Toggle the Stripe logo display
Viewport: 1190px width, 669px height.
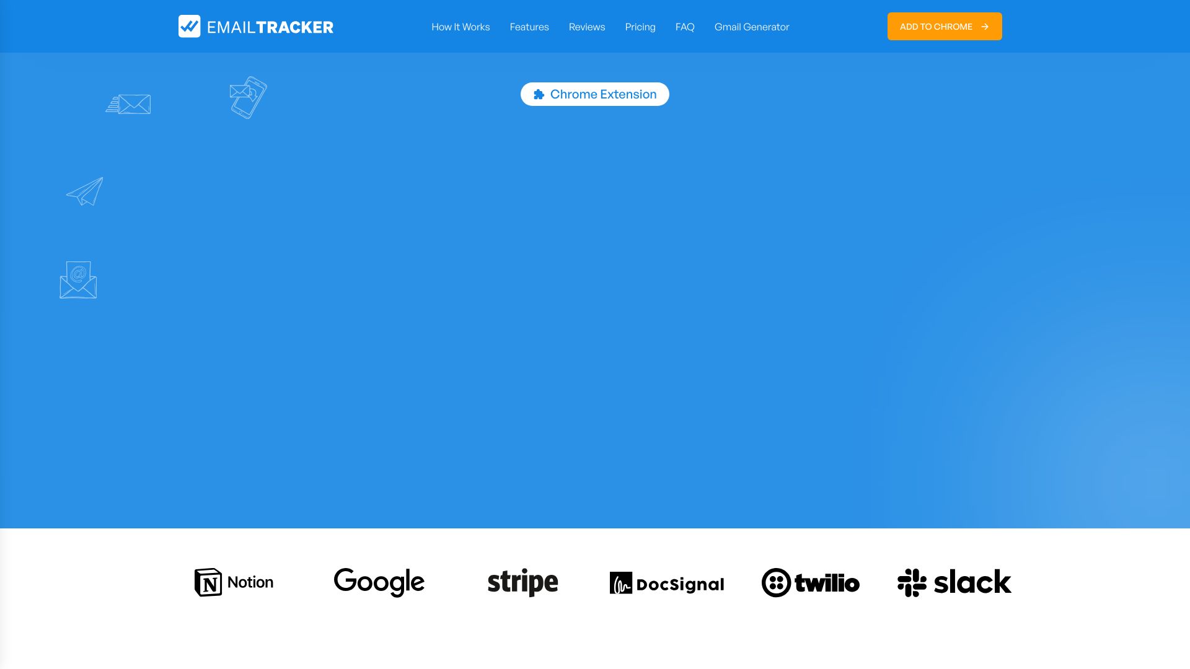(523, 582)
